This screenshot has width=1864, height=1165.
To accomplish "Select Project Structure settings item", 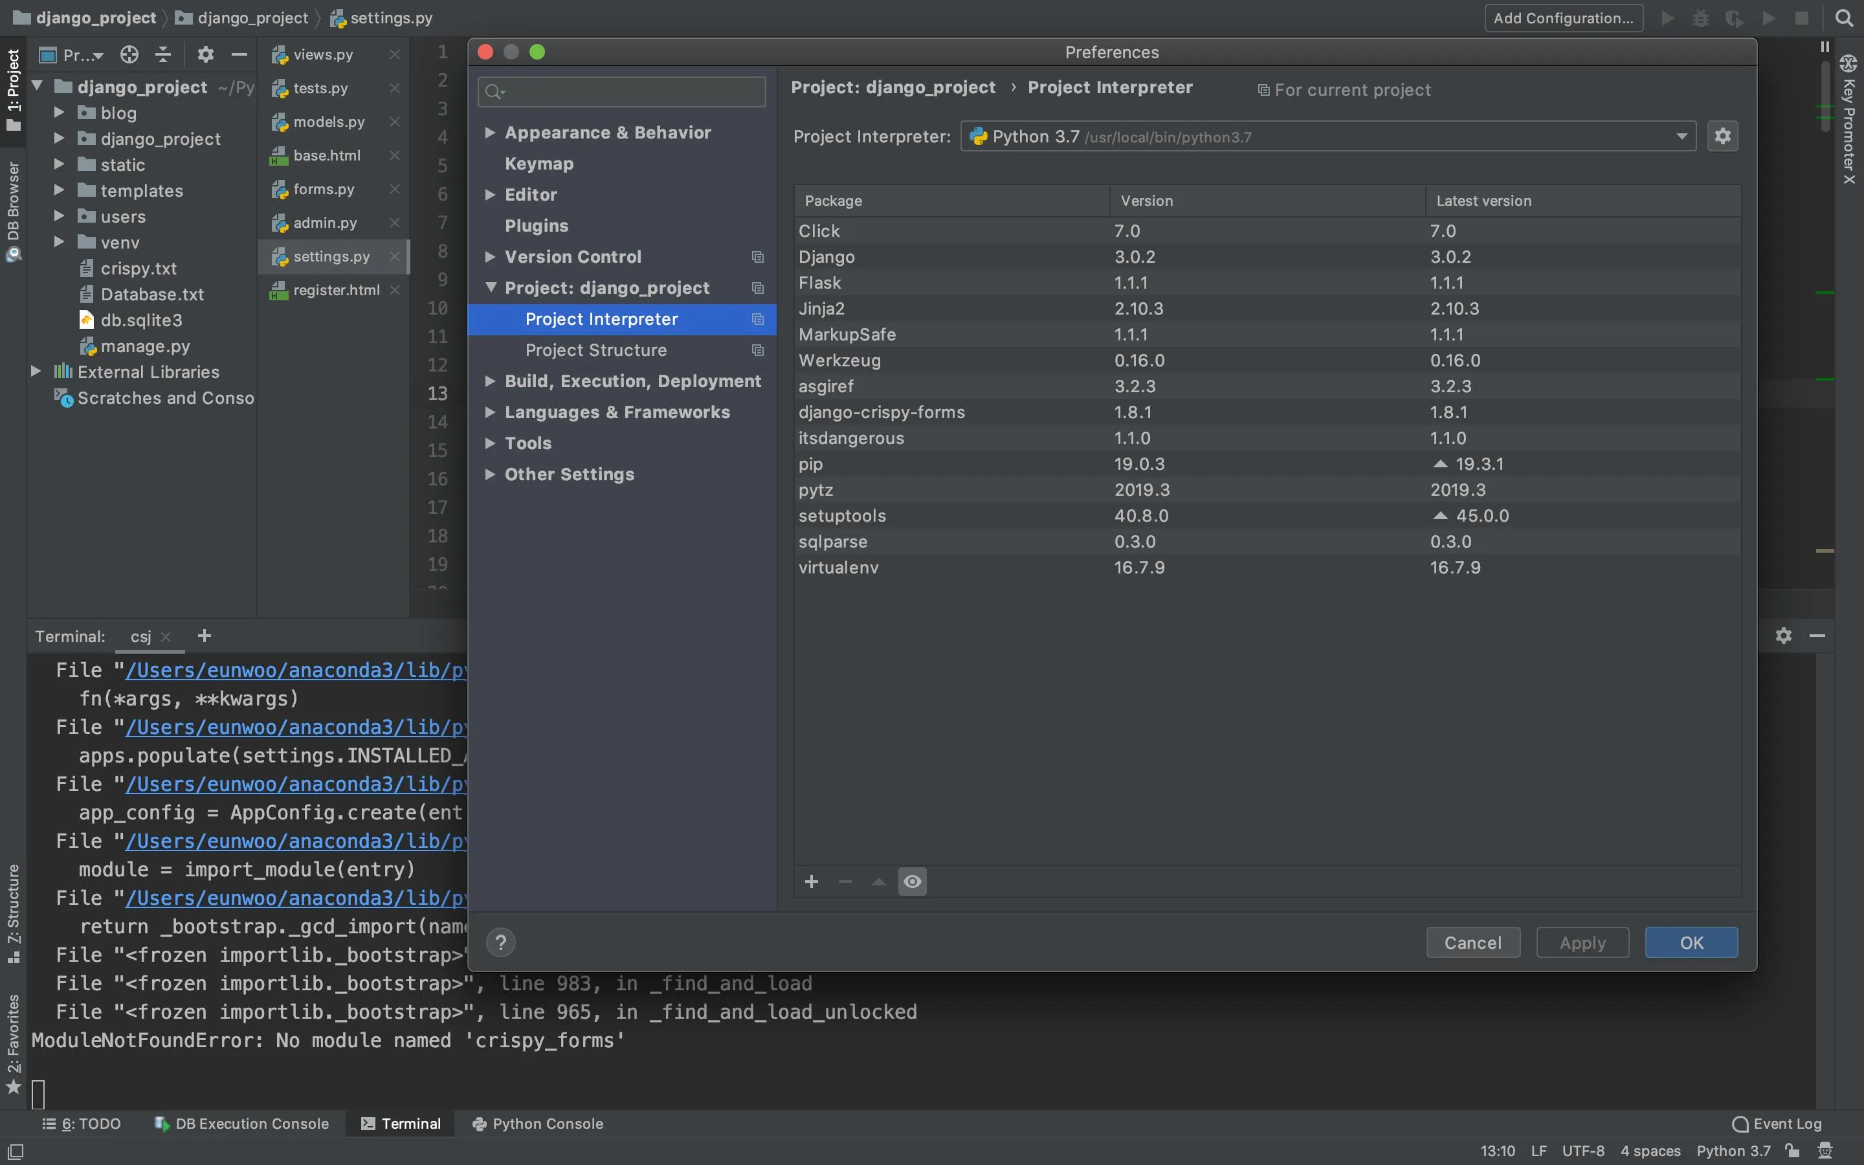I will coord(595,349).
